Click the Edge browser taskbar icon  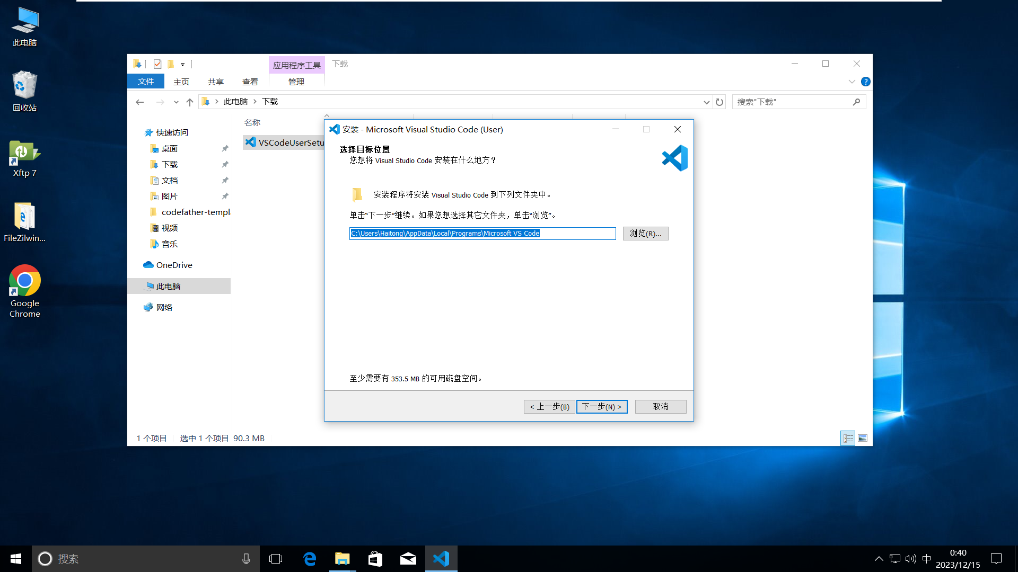[310, 559]
